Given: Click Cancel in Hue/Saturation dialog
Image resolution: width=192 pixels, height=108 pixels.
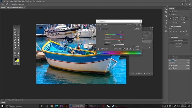Looking at the screenshot, I should click(x=137, y=28).
